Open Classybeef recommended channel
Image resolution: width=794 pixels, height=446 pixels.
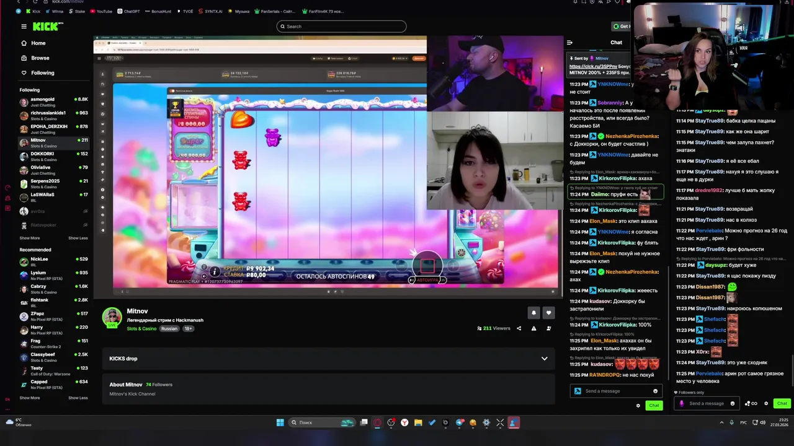(54, 357)
